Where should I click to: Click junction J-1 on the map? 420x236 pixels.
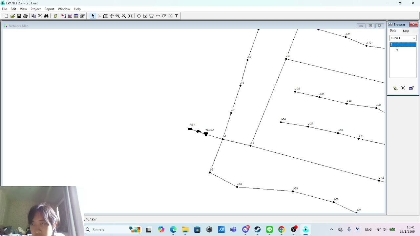223,139
